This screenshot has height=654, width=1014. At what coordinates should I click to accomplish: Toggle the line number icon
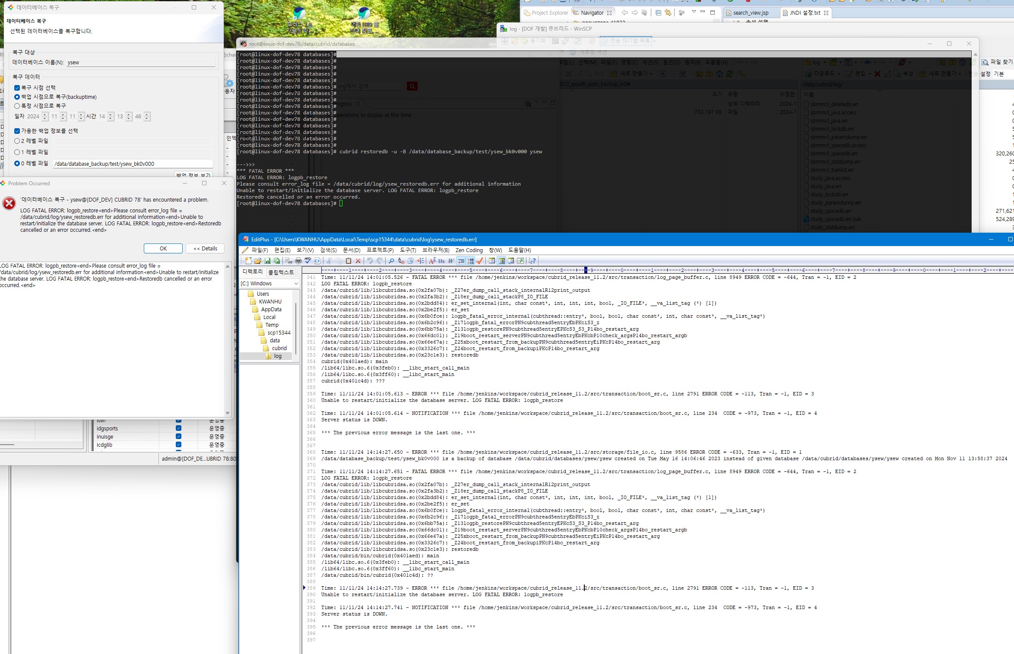pos(471,261)
